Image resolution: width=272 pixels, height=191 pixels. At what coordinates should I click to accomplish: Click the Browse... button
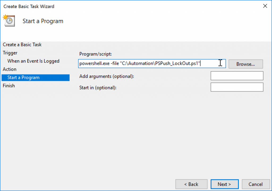(x=245, y=64)
